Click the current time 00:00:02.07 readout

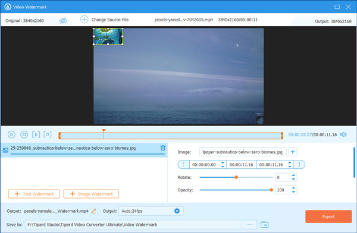coord(300,135)
